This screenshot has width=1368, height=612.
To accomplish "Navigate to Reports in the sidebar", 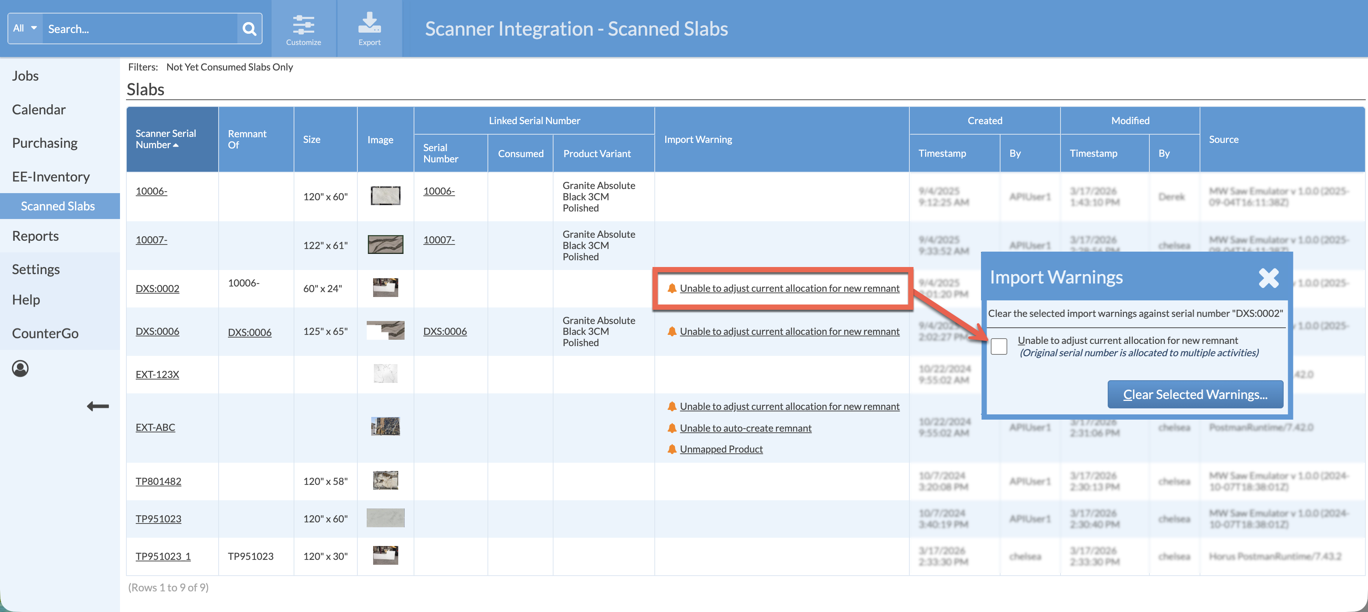I will point(35,235).
